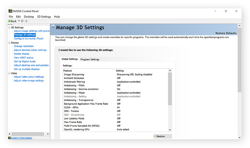Screen dimensions: 250x148
Task: Maximize the NVIDIA Control Panel window
Action: tap(226, 11)
